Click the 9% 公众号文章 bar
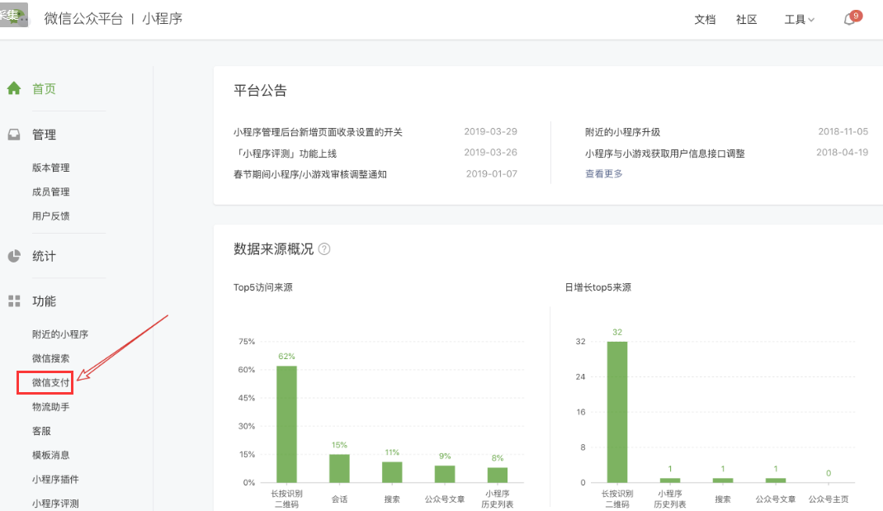The image size is (883, 511). click(445, 475)
